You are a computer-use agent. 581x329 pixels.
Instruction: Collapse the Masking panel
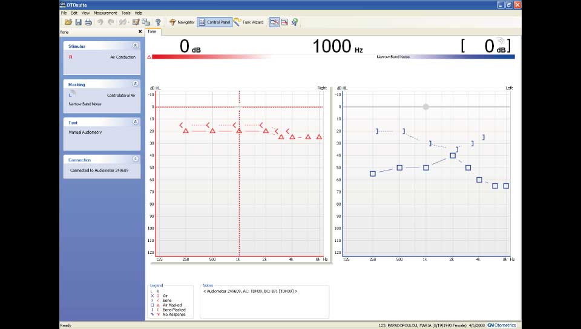[x=135, y=83]
